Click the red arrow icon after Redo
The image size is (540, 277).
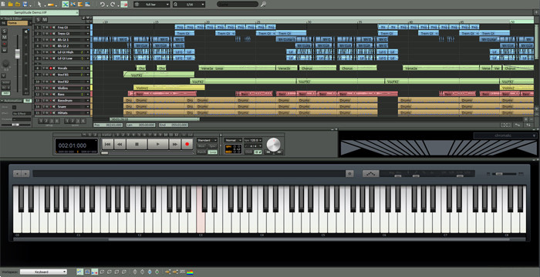[x=124, y=5]
